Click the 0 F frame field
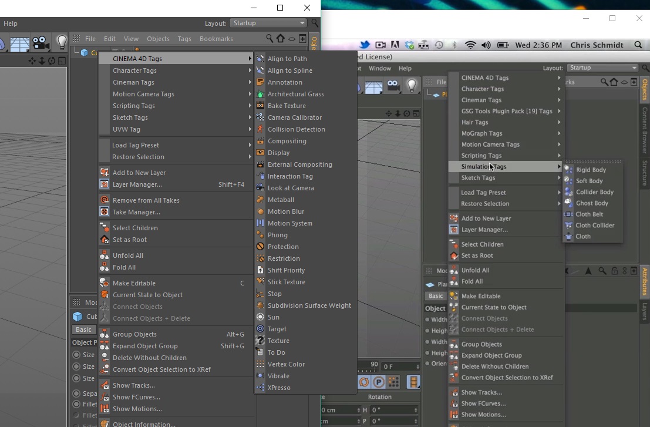Image resolution: width=650 pixels, height=427 pixels. (400, 367)
